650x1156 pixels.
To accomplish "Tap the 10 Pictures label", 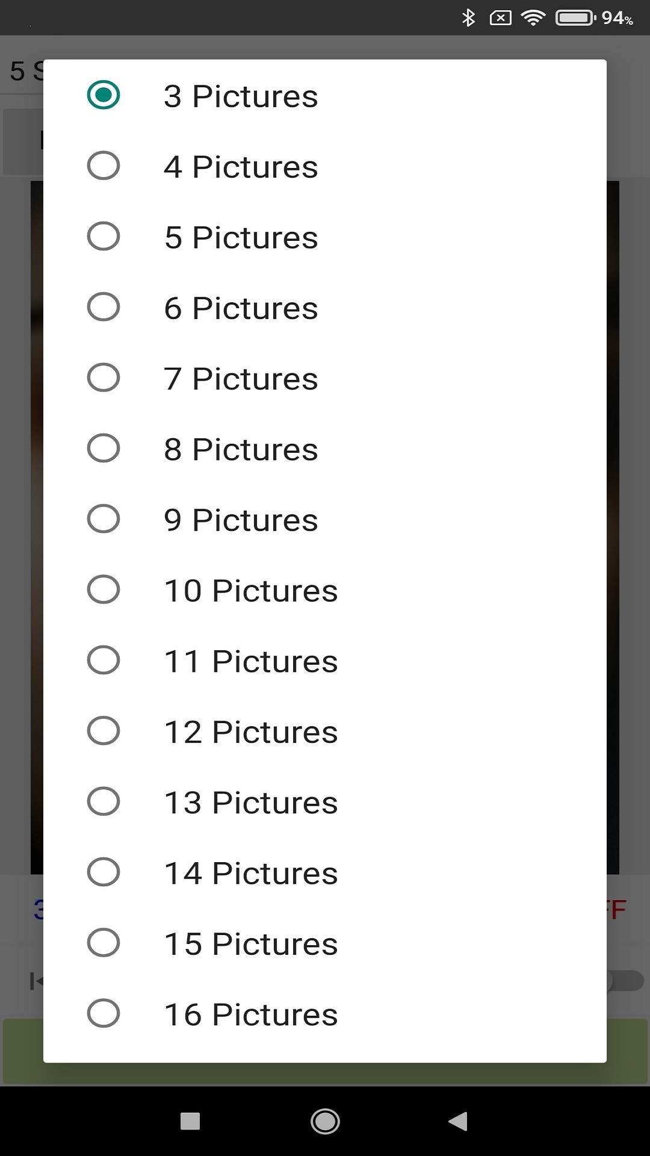I will pyautogui.click(x=250, y=591).
